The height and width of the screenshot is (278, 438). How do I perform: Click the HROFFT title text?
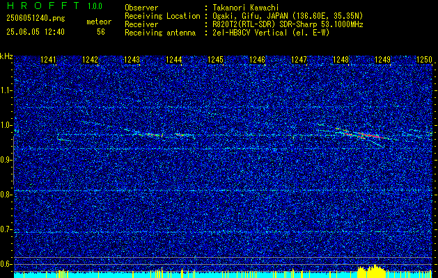click(42, 6)
